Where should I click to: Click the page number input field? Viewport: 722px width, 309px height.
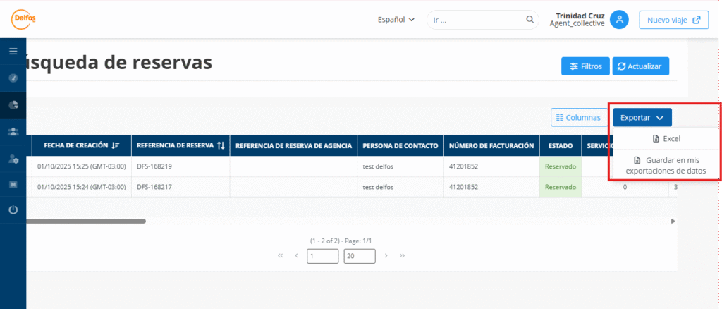point(322,256)
